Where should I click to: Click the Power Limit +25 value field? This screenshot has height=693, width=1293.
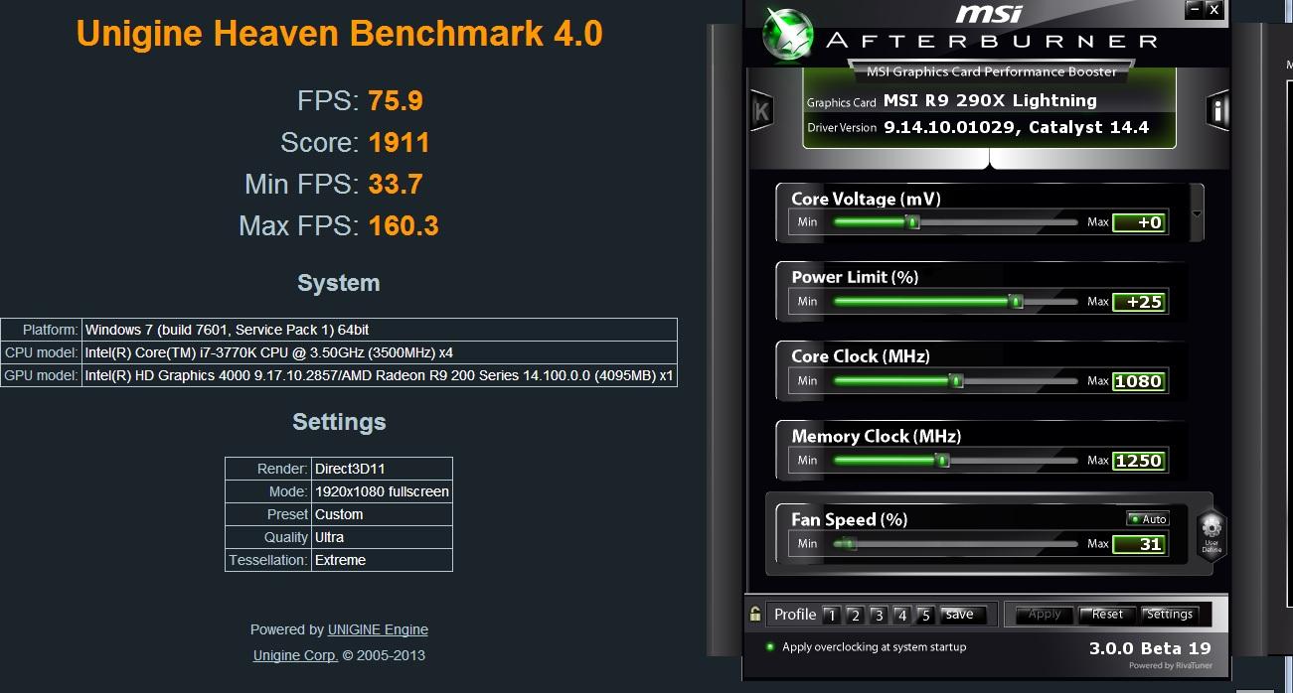click(1139, 302)
